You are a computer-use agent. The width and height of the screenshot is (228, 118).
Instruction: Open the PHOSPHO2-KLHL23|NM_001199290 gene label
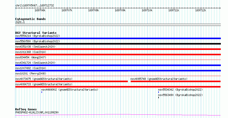37,112
